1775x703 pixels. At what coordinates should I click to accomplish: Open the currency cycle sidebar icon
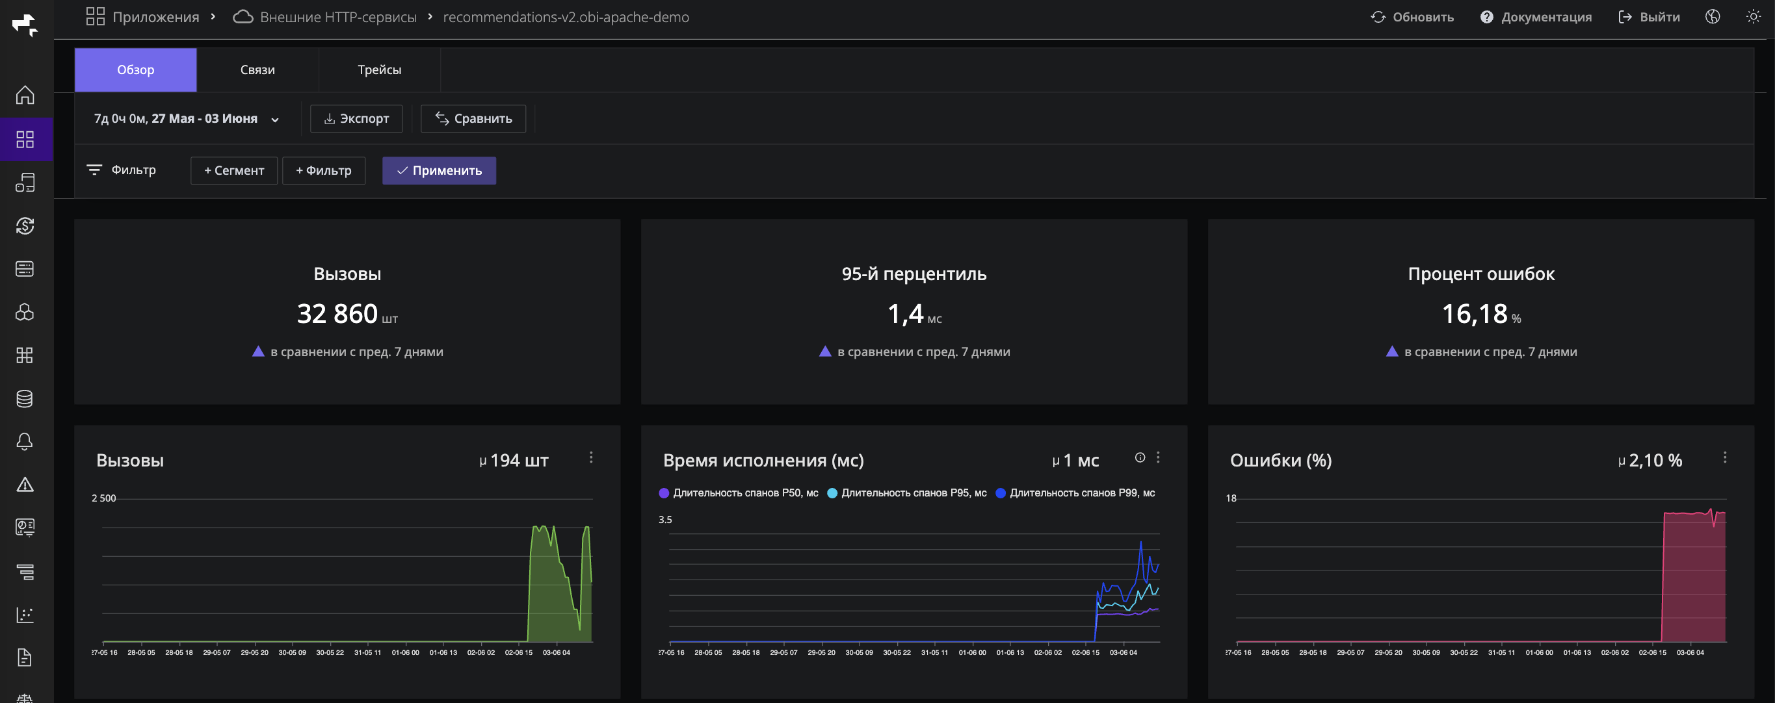pos(25,225)
